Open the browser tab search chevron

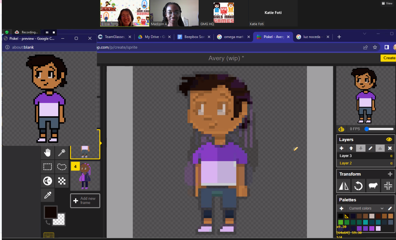click(x=365, y=34)
